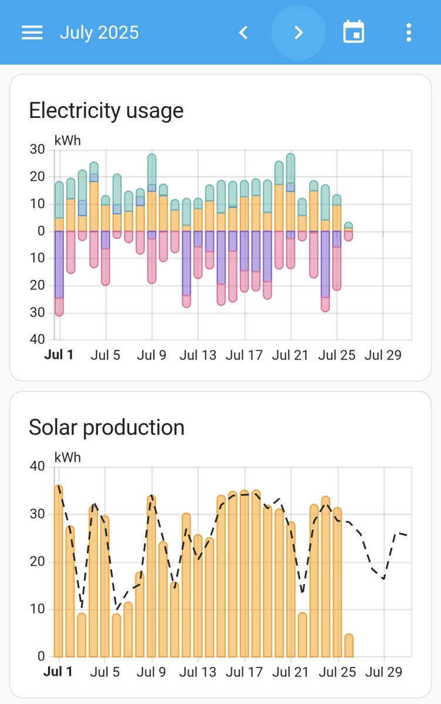This screenshot has width=441, height=704.
Task: Click the Jul 17 solar production bar
Action: pos(245,575)
